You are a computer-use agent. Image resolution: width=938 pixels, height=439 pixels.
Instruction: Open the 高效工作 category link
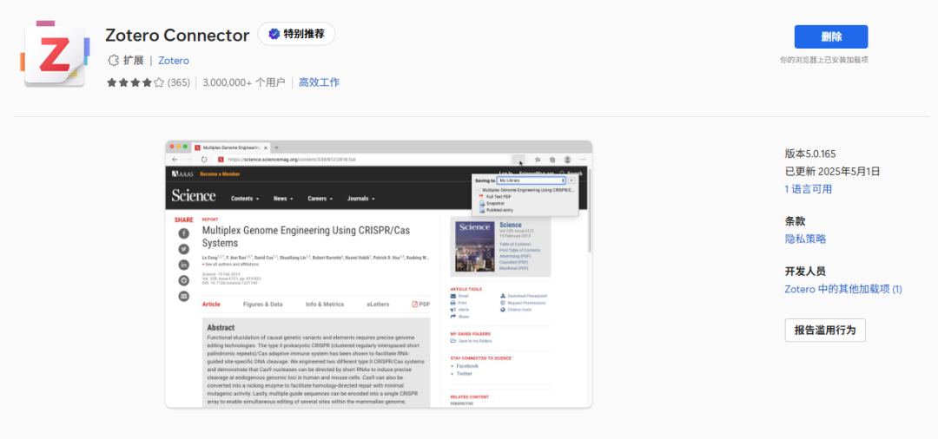point(319,82)
